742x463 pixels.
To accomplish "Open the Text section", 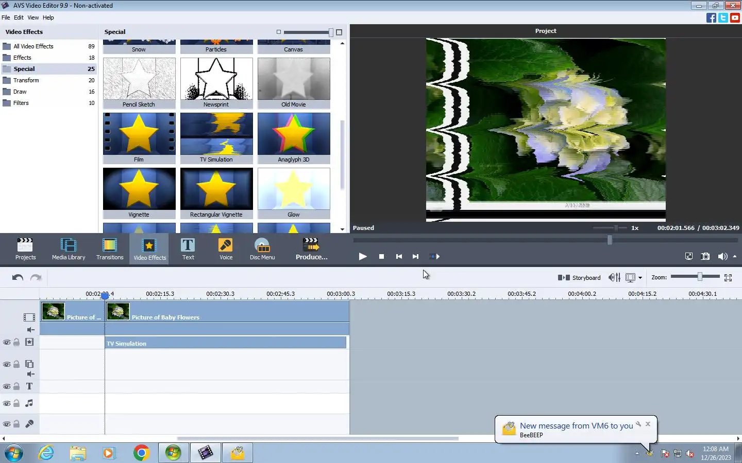I will pos(188,249).
